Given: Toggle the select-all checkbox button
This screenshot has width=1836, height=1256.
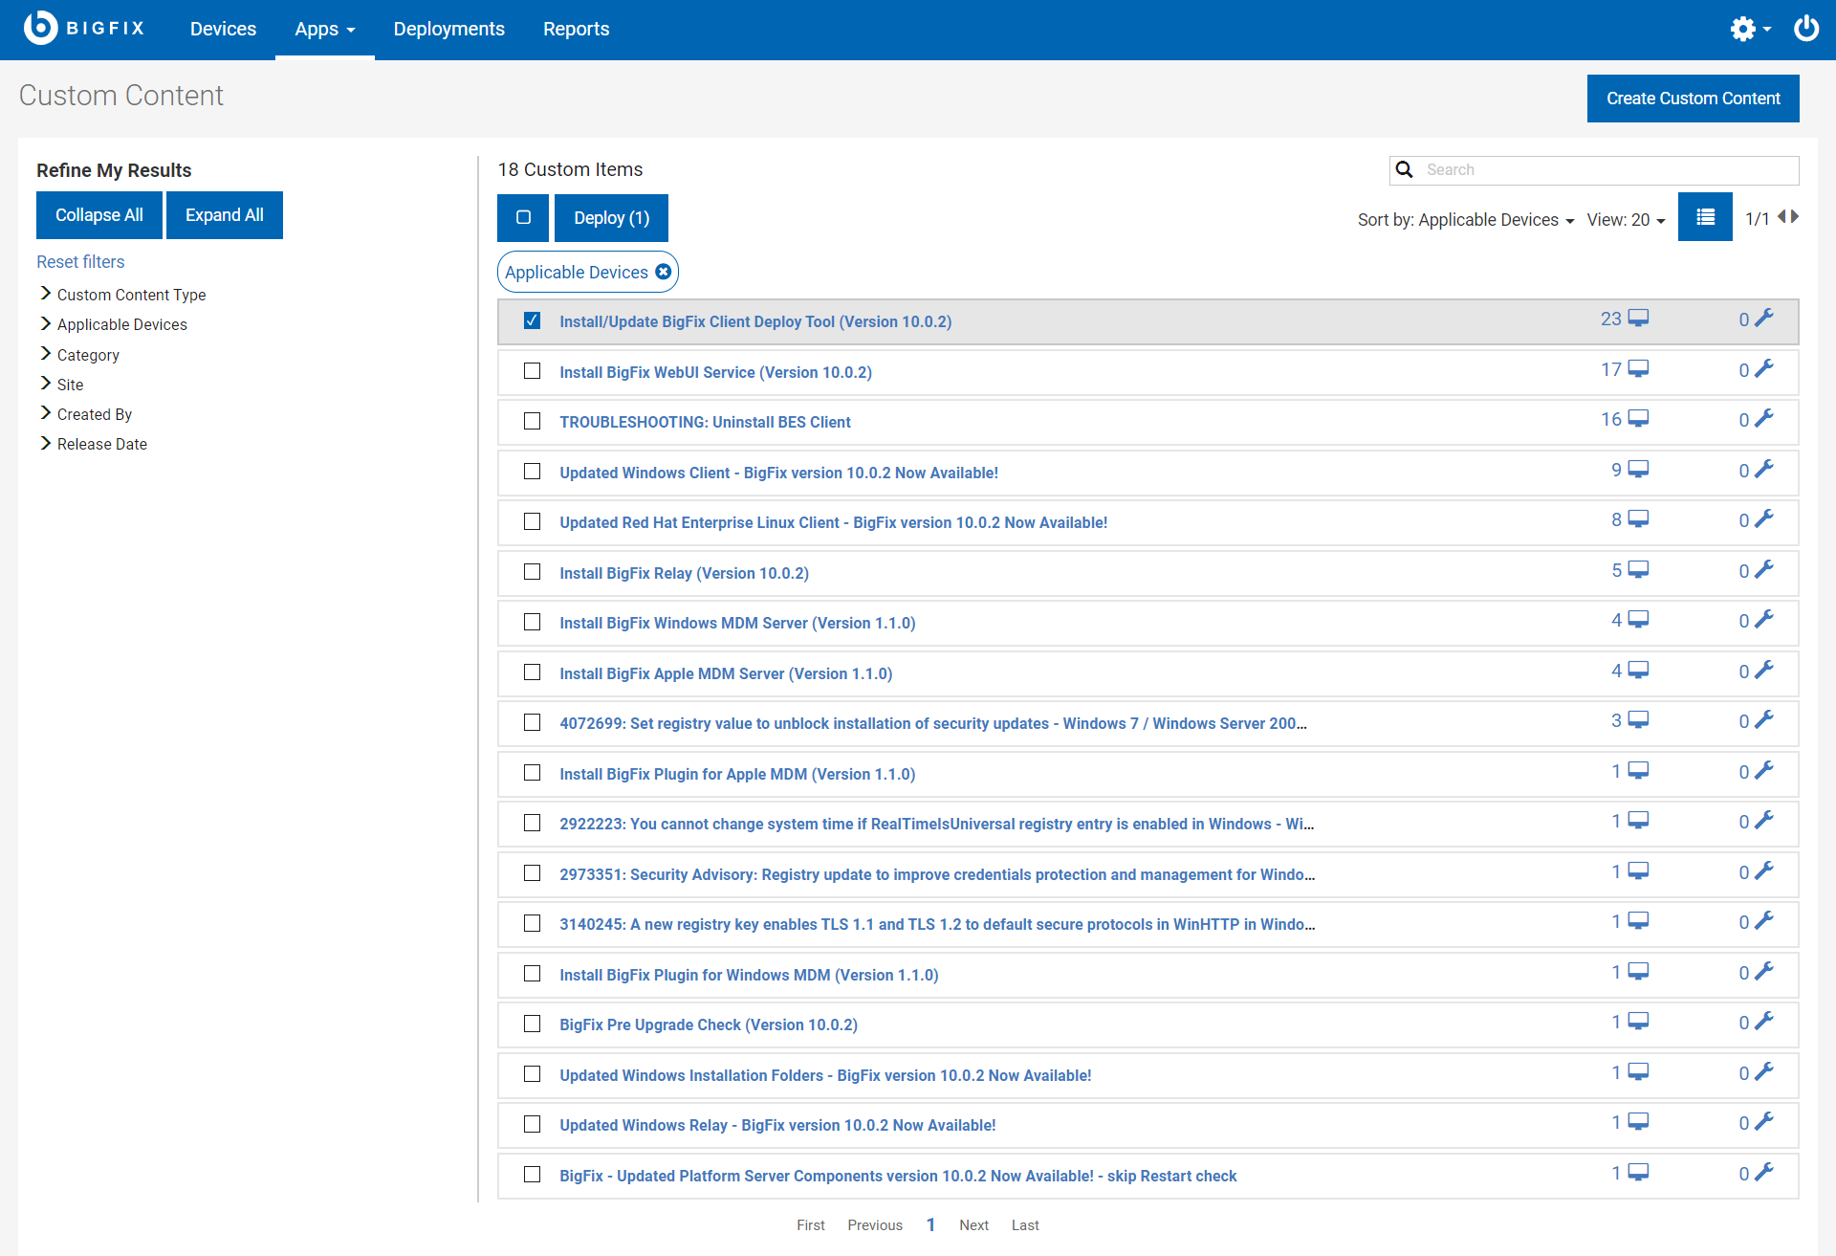Looking at the screenshot, I should pyautogui.click(x=523, y=218).
